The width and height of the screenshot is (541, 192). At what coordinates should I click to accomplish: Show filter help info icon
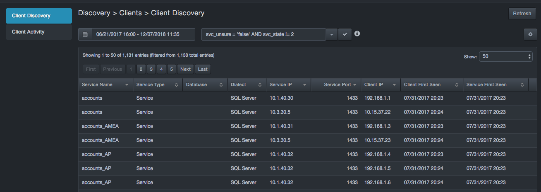(x=357, y=34)
